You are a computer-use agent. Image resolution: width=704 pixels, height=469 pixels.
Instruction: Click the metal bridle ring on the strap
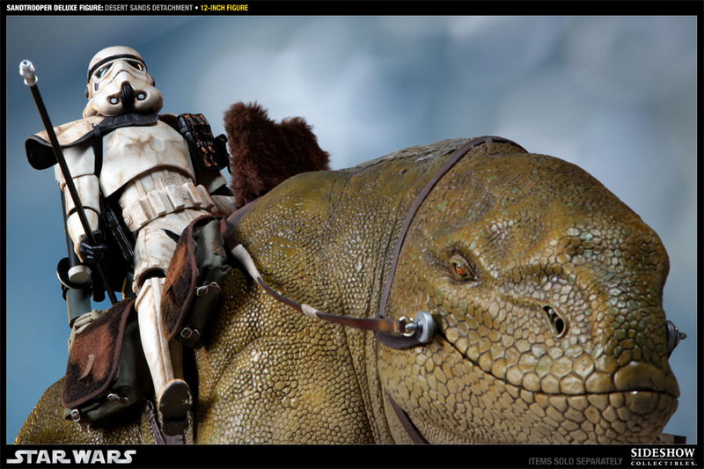point(423,327)
